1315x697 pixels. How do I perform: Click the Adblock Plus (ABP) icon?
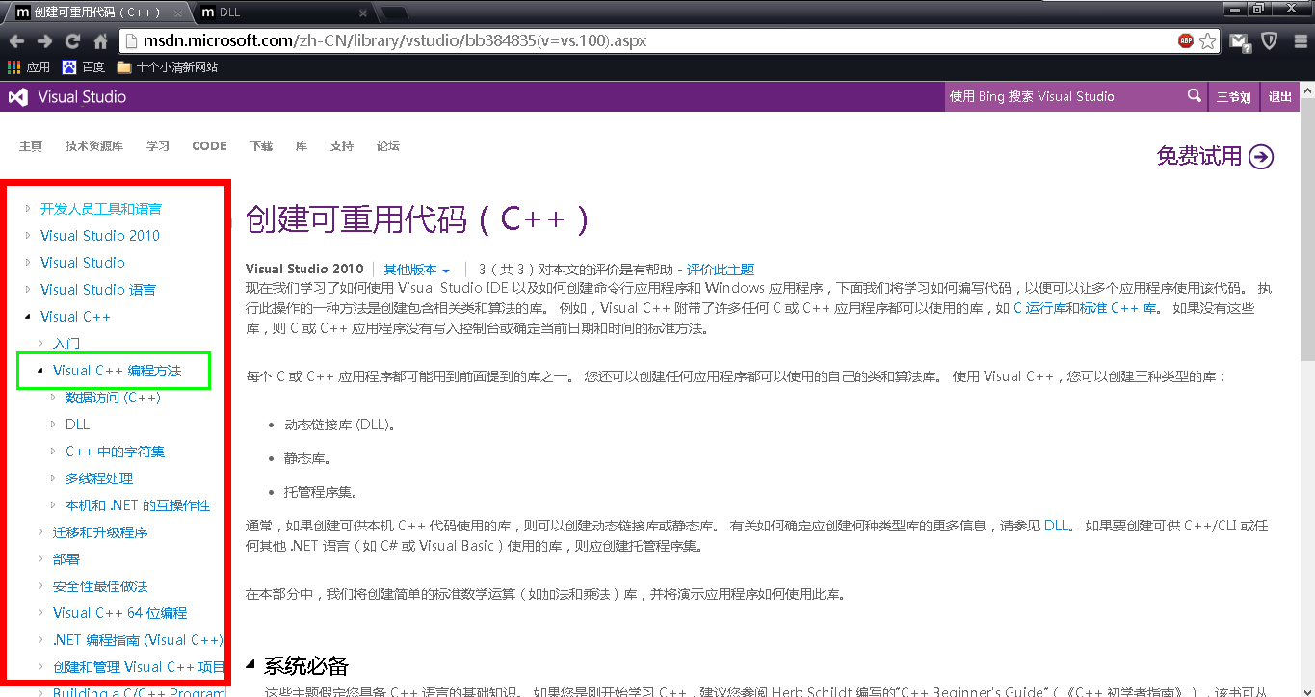[x=1186, y=41]
